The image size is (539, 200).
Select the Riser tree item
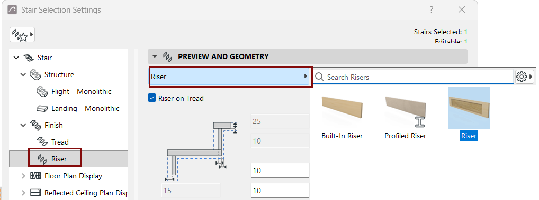pos(59,159)
